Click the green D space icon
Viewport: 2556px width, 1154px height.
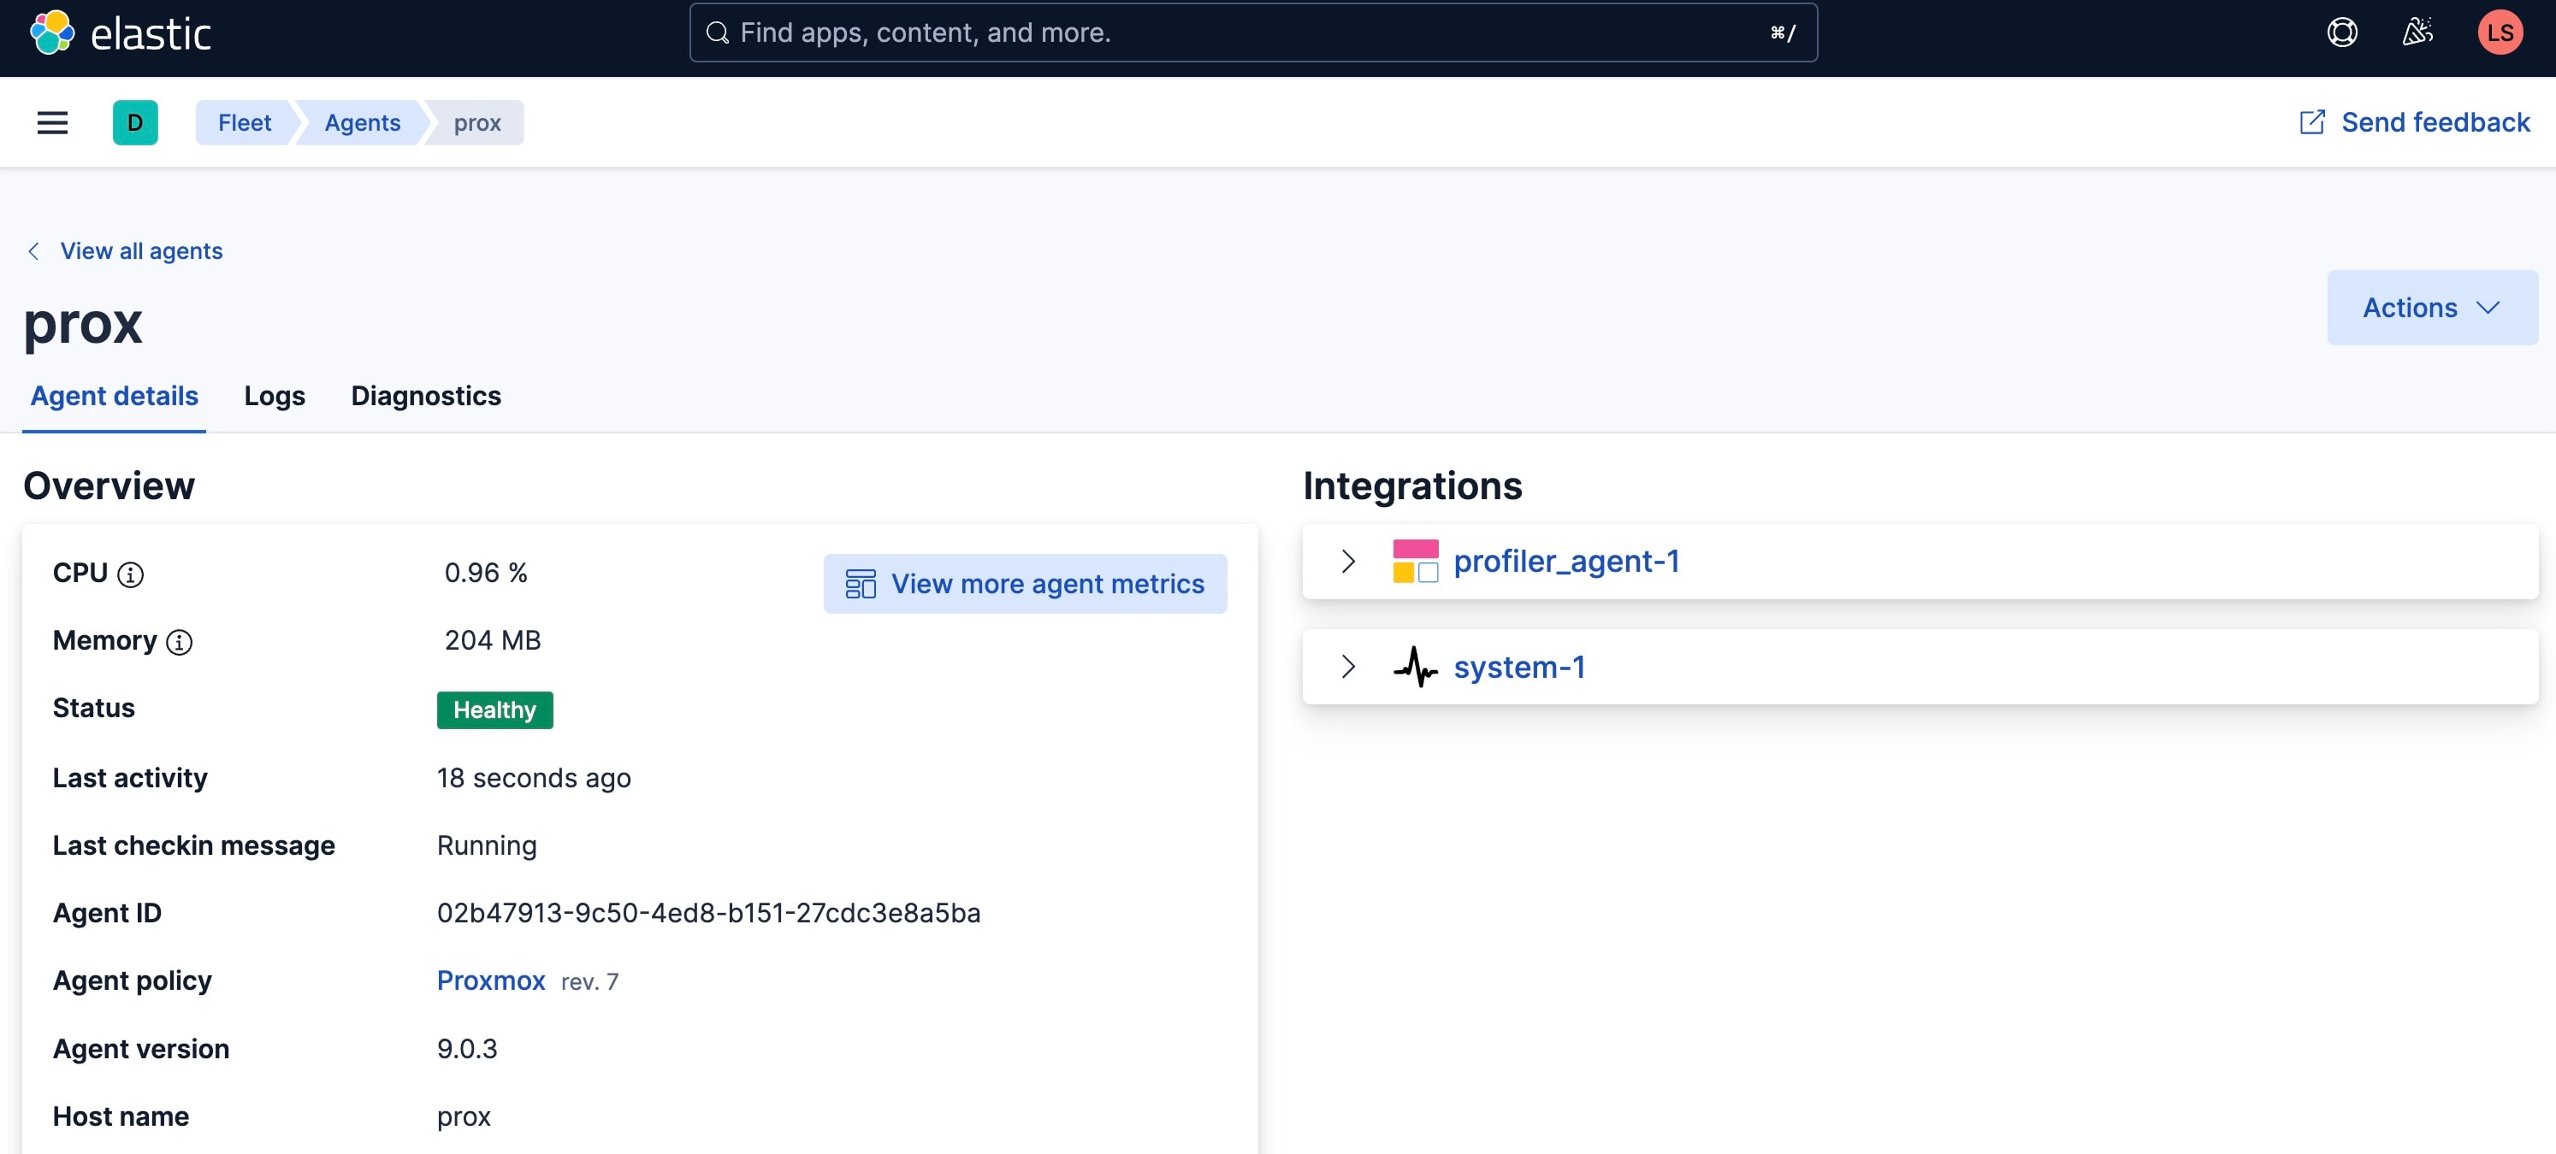(x=135, y=122)
